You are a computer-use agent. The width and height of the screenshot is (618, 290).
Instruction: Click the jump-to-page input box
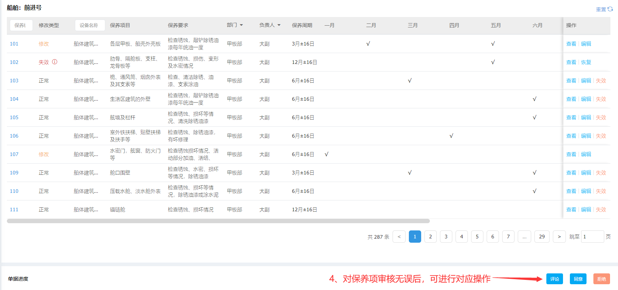click(593, 237)
